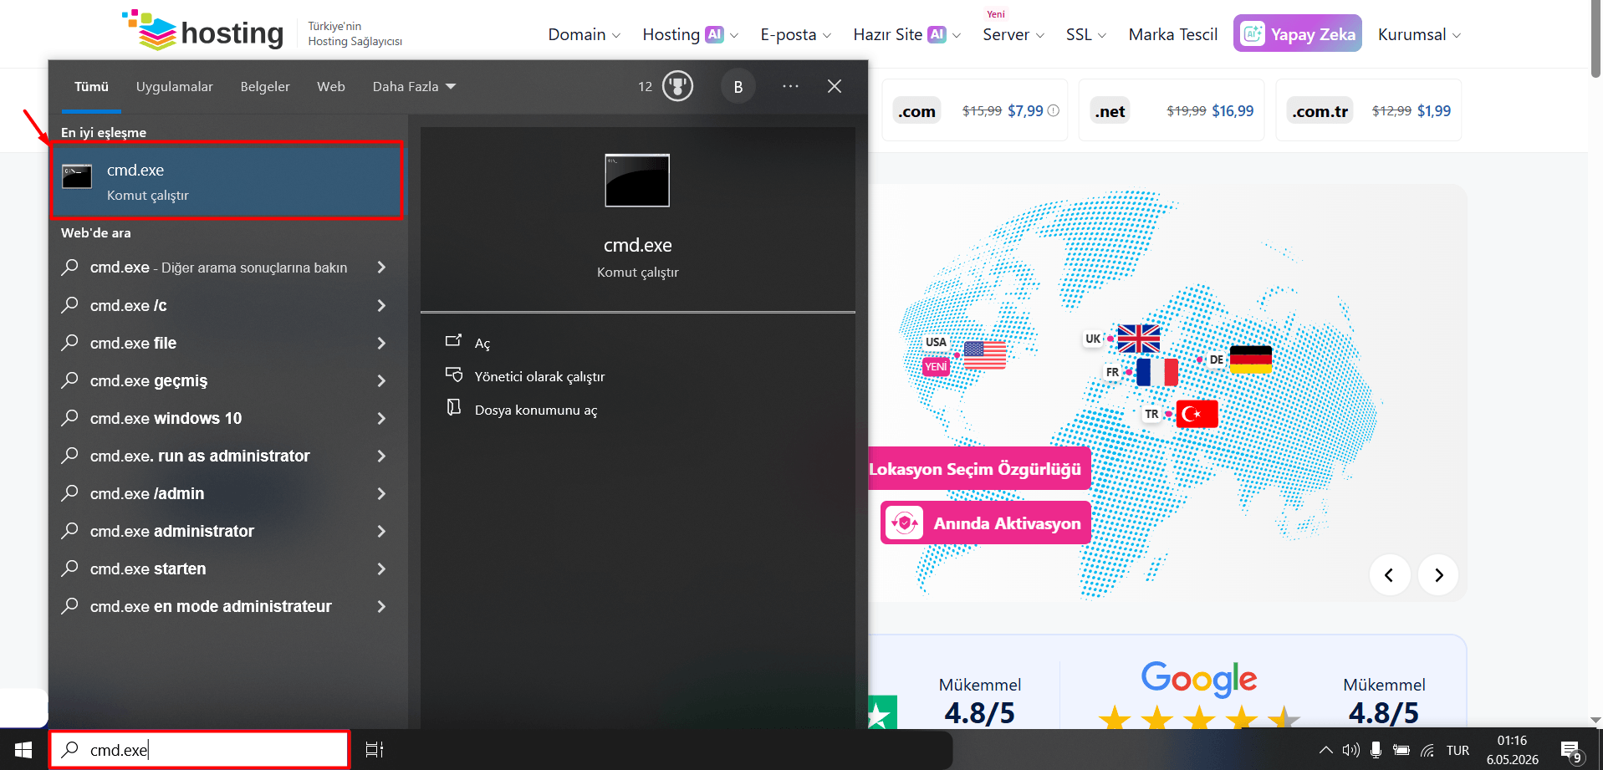Open the E-posta menu on website
This screenshot has width=1603, height=770.
click(x=795, y=34)
